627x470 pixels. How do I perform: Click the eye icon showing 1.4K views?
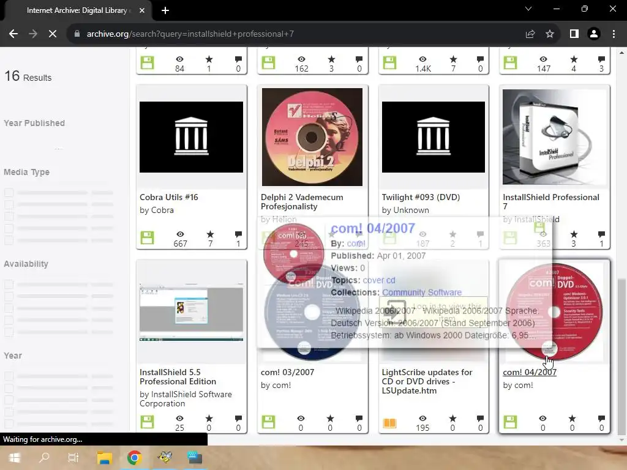pyautogui.click(x=422, y=59)
